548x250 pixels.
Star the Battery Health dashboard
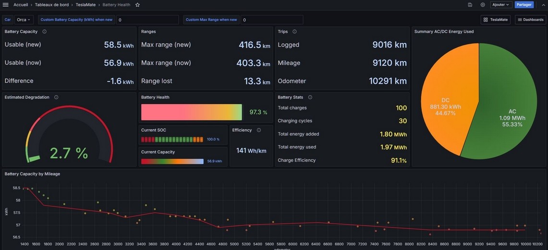138,5
